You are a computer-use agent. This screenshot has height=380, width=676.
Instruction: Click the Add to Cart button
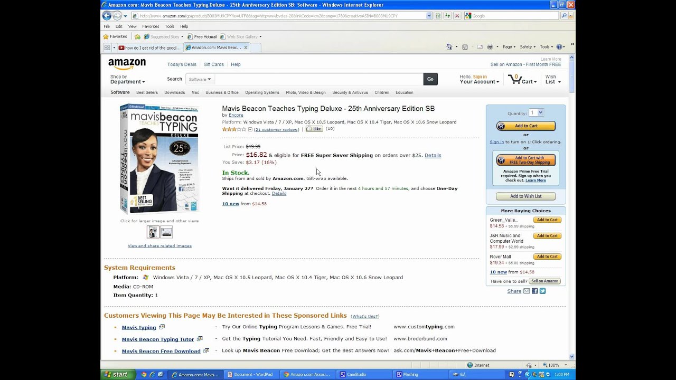coord(525,126)
